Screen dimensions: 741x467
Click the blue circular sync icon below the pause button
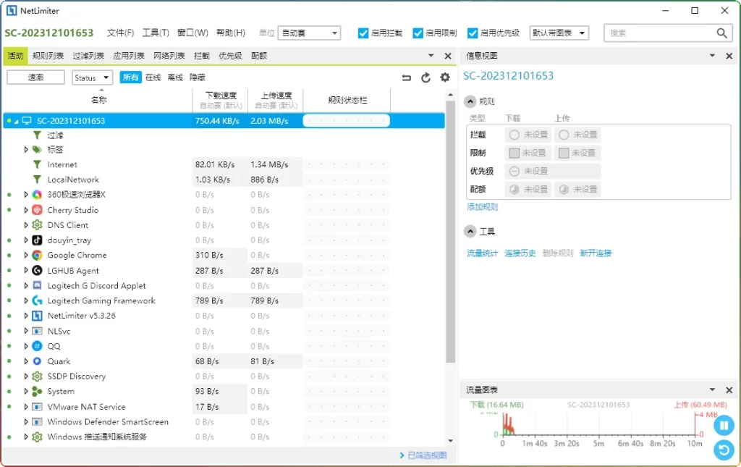724,450
